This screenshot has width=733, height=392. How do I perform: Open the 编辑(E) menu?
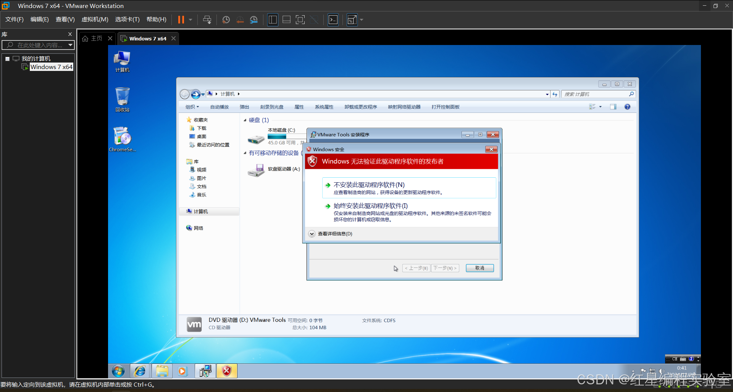(x=40, y=19)
